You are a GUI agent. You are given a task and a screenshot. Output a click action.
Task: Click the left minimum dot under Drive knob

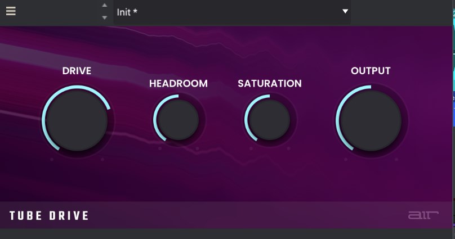(52, 160)
